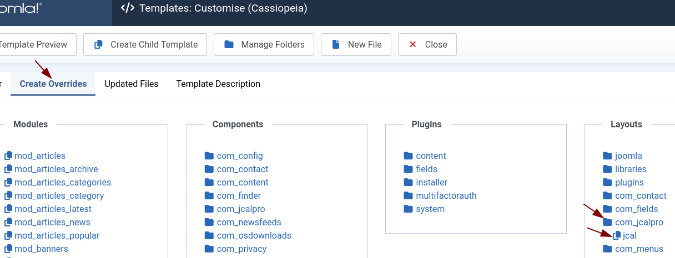Collapse the com_jcalpro layouts folder
This screenshot has height=258, width=675.
click(x=633, y=223)
